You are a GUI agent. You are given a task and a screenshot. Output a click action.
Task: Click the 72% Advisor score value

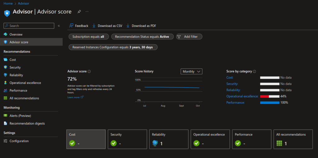click(x=72, y=79)
